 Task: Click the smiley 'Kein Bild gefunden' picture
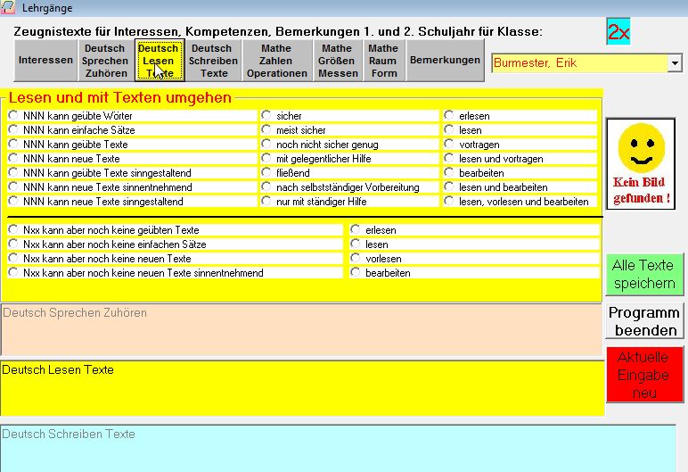(641, 163)
